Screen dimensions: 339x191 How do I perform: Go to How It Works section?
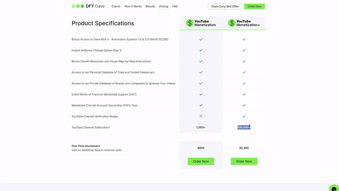pos(133,6)
